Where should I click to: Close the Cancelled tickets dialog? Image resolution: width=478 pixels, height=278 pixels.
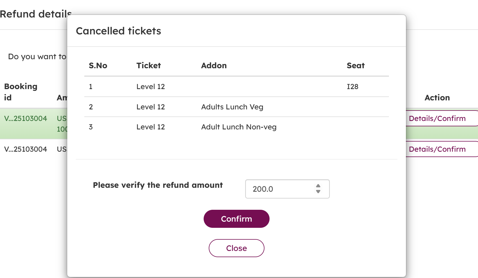click(x=236, y=248)
